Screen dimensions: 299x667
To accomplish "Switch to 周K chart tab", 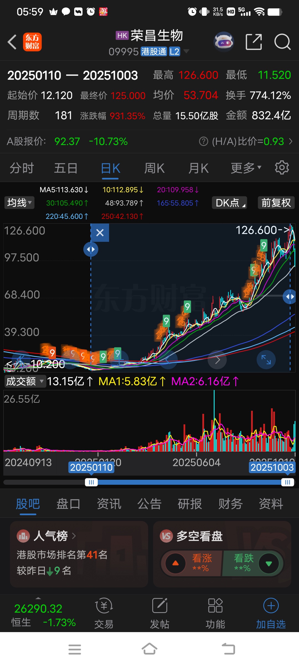I will tap(154, 168).
